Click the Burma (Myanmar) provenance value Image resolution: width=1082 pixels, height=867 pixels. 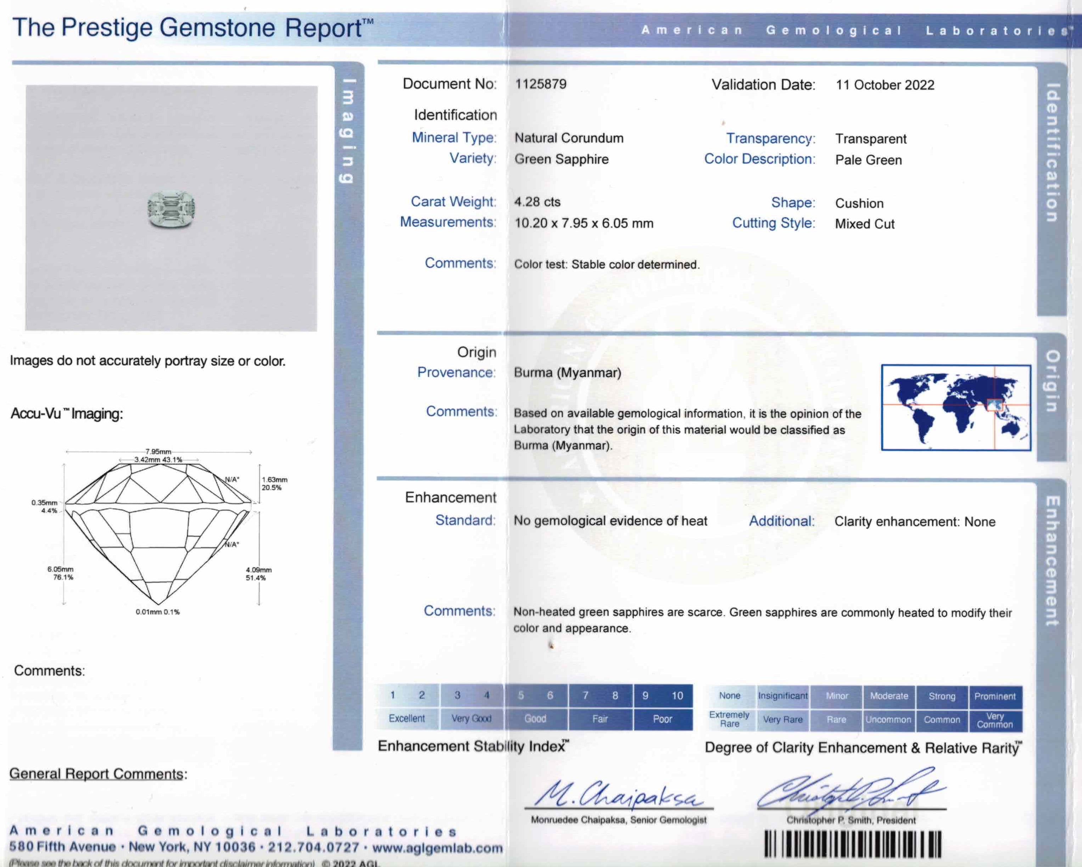tap(567, 373)
